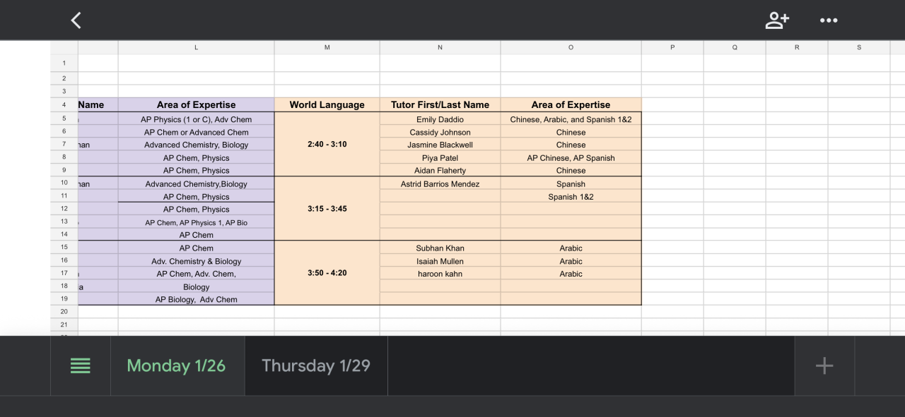The image size is (905, 417).
Task: Click the AP Chinese, AP Spanish cell
Action: click(x=571, y=158)
